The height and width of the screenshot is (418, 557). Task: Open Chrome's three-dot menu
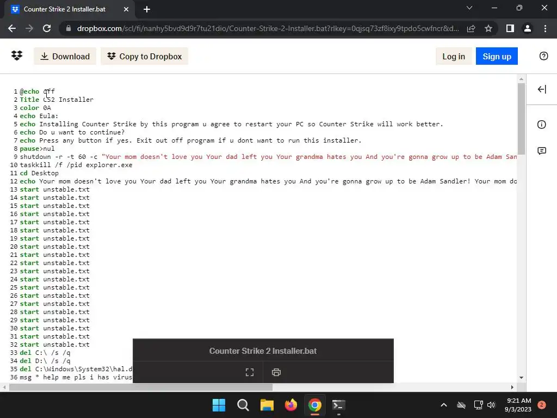pyautogui.click(x=545, y=28)
